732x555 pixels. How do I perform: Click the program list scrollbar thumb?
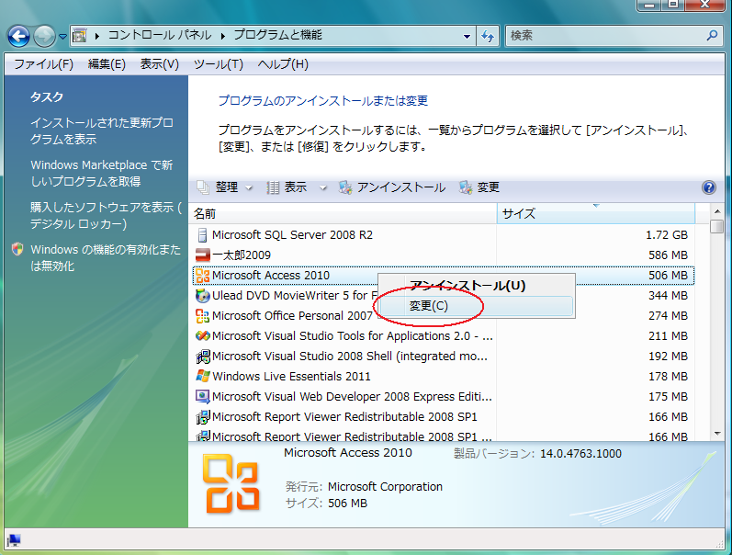coord(717,226)
